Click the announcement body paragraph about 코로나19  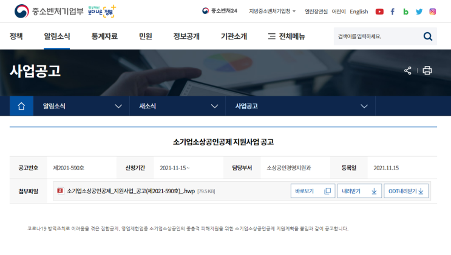click(x=188, y=228)
